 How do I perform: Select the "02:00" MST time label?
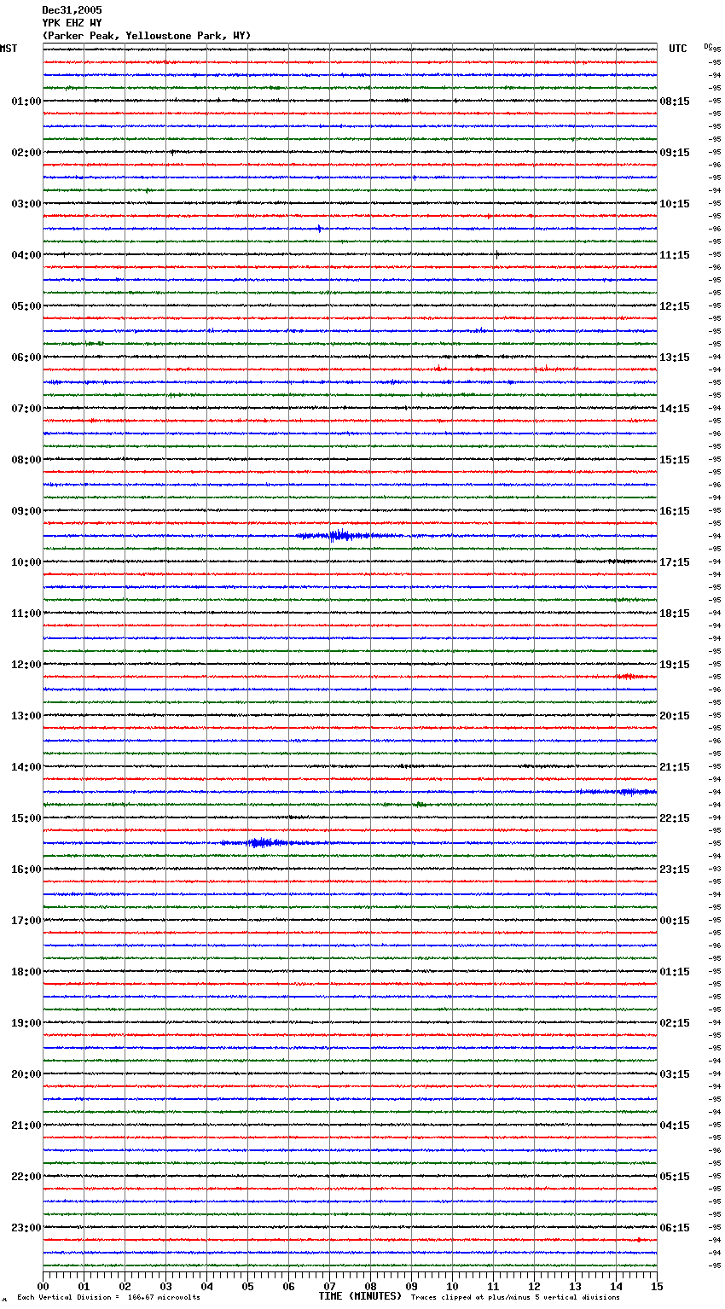[x=26, y=153]
